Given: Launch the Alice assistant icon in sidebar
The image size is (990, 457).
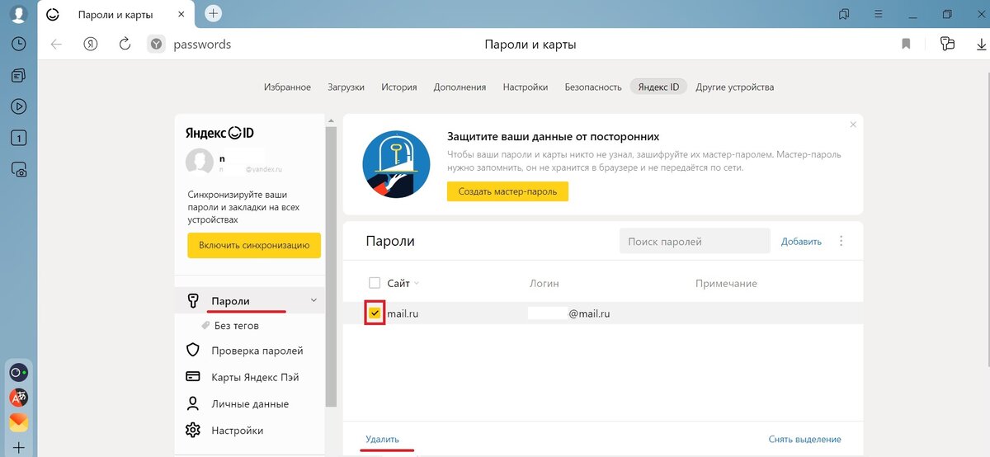Looking at the screenshot, I should coord(18,373).
